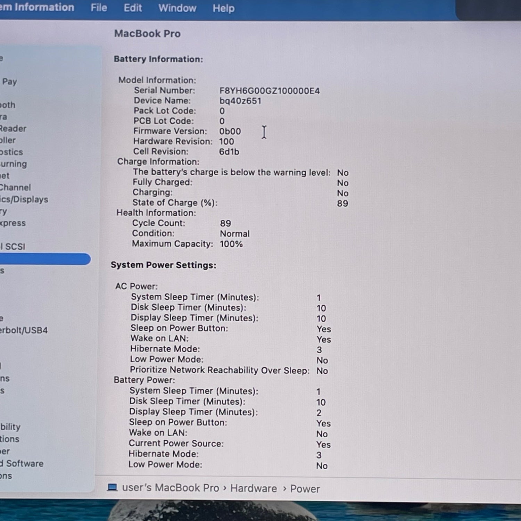Click the "Model Information:" label
The height and width of the screenshot is (521, 521).
click(157, 80)
